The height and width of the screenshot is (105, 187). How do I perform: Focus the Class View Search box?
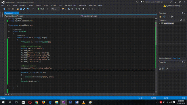[x=169, y=20]
